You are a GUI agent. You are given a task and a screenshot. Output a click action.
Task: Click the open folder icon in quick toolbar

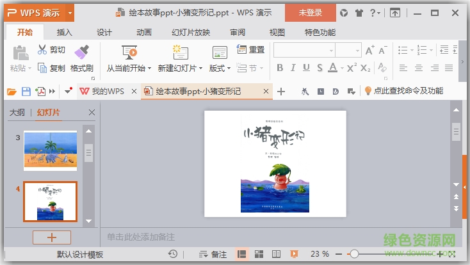[12, 92]
